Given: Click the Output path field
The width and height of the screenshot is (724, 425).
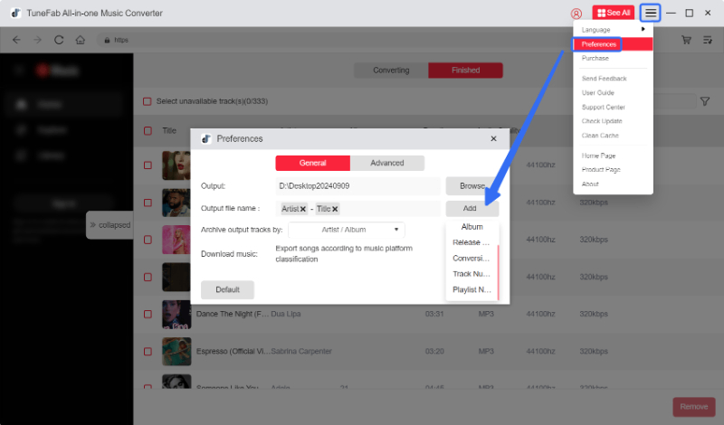Looking at the screenshot, I should (357, 185).
